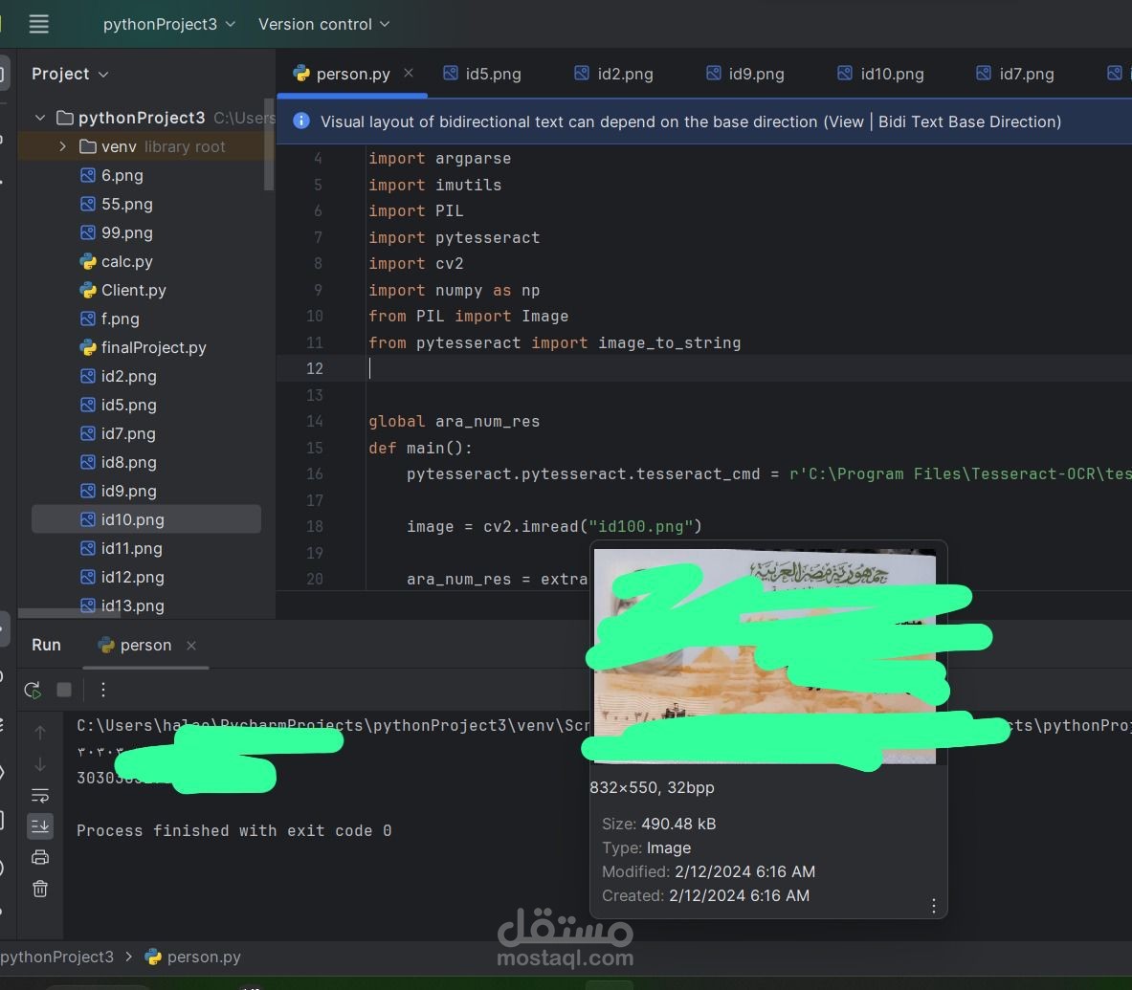Open the pythonProject3 project dropdown

click(168, 24)
